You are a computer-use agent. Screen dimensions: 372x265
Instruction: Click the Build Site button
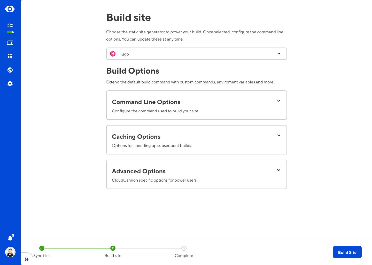[x=347, y=252]
